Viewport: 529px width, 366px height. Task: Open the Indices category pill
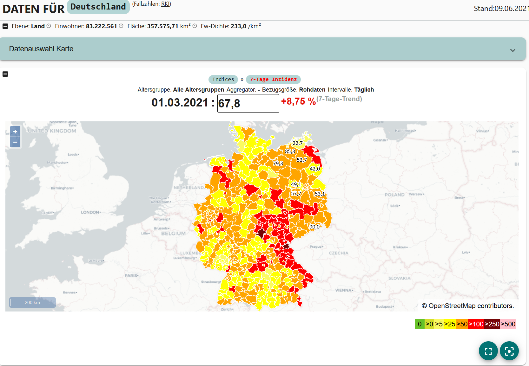pos(223,80)
